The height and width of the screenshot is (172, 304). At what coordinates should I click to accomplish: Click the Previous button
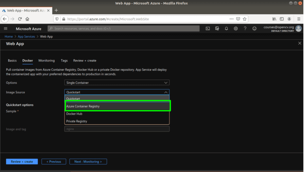(x=54, y=162)
